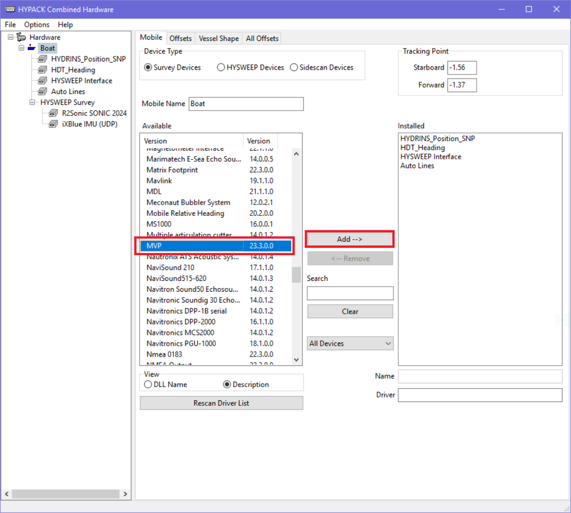Click the first Version column header
This screenshot has height=513, width=571.
click(x=192, y=141)
